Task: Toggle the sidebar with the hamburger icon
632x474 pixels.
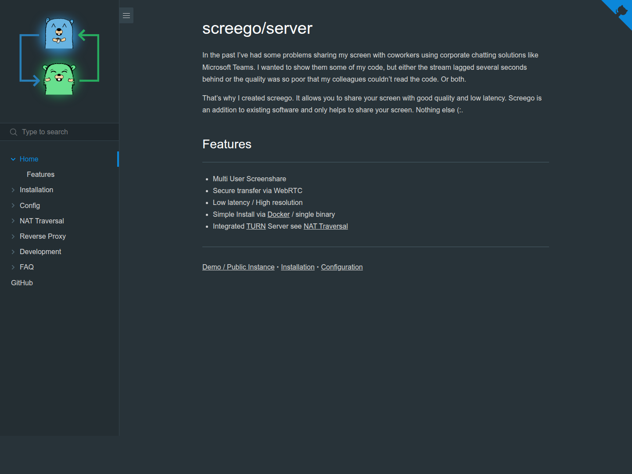Action: click(126, 15)
